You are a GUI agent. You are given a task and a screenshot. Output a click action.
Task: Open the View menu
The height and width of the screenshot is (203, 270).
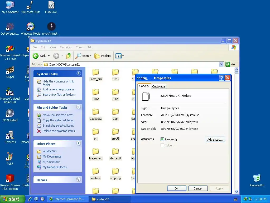pos(53,47)
